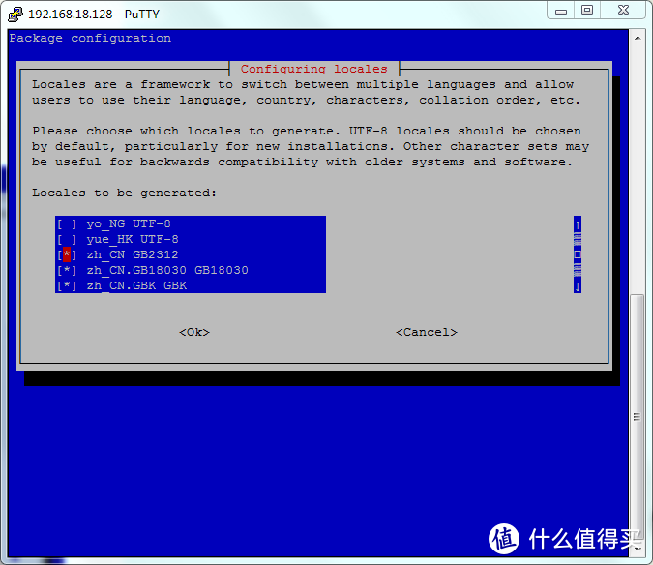Maximize the PuTTY window

point(587,11)
